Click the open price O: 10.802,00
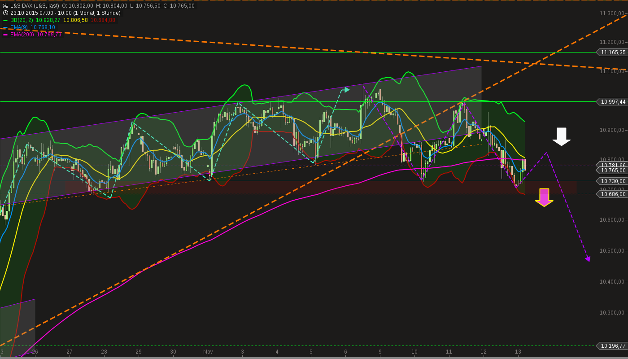This screenshot has height=359, width=628. point(78,6)
